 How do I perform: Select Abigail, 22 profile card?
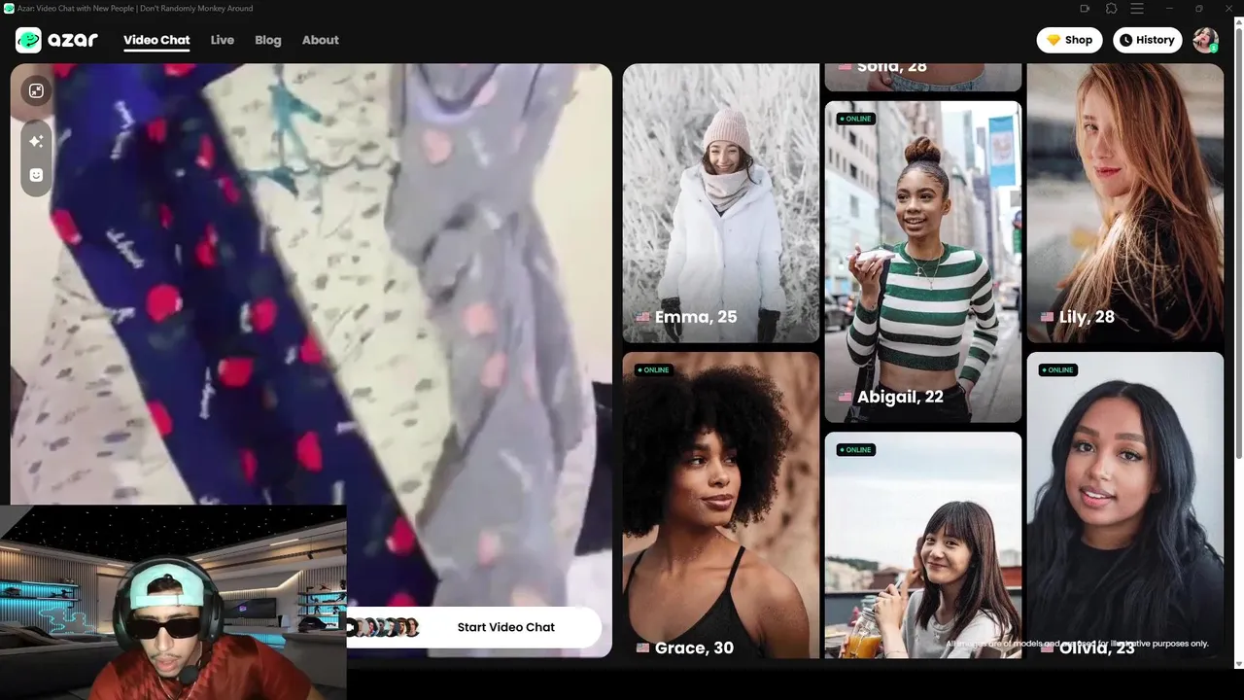point(923,262)
